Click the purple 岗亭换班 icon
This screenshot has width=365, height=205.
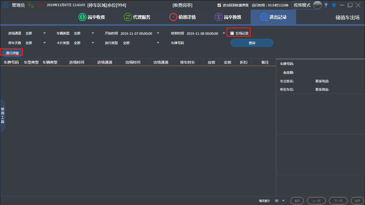(219, 17)
